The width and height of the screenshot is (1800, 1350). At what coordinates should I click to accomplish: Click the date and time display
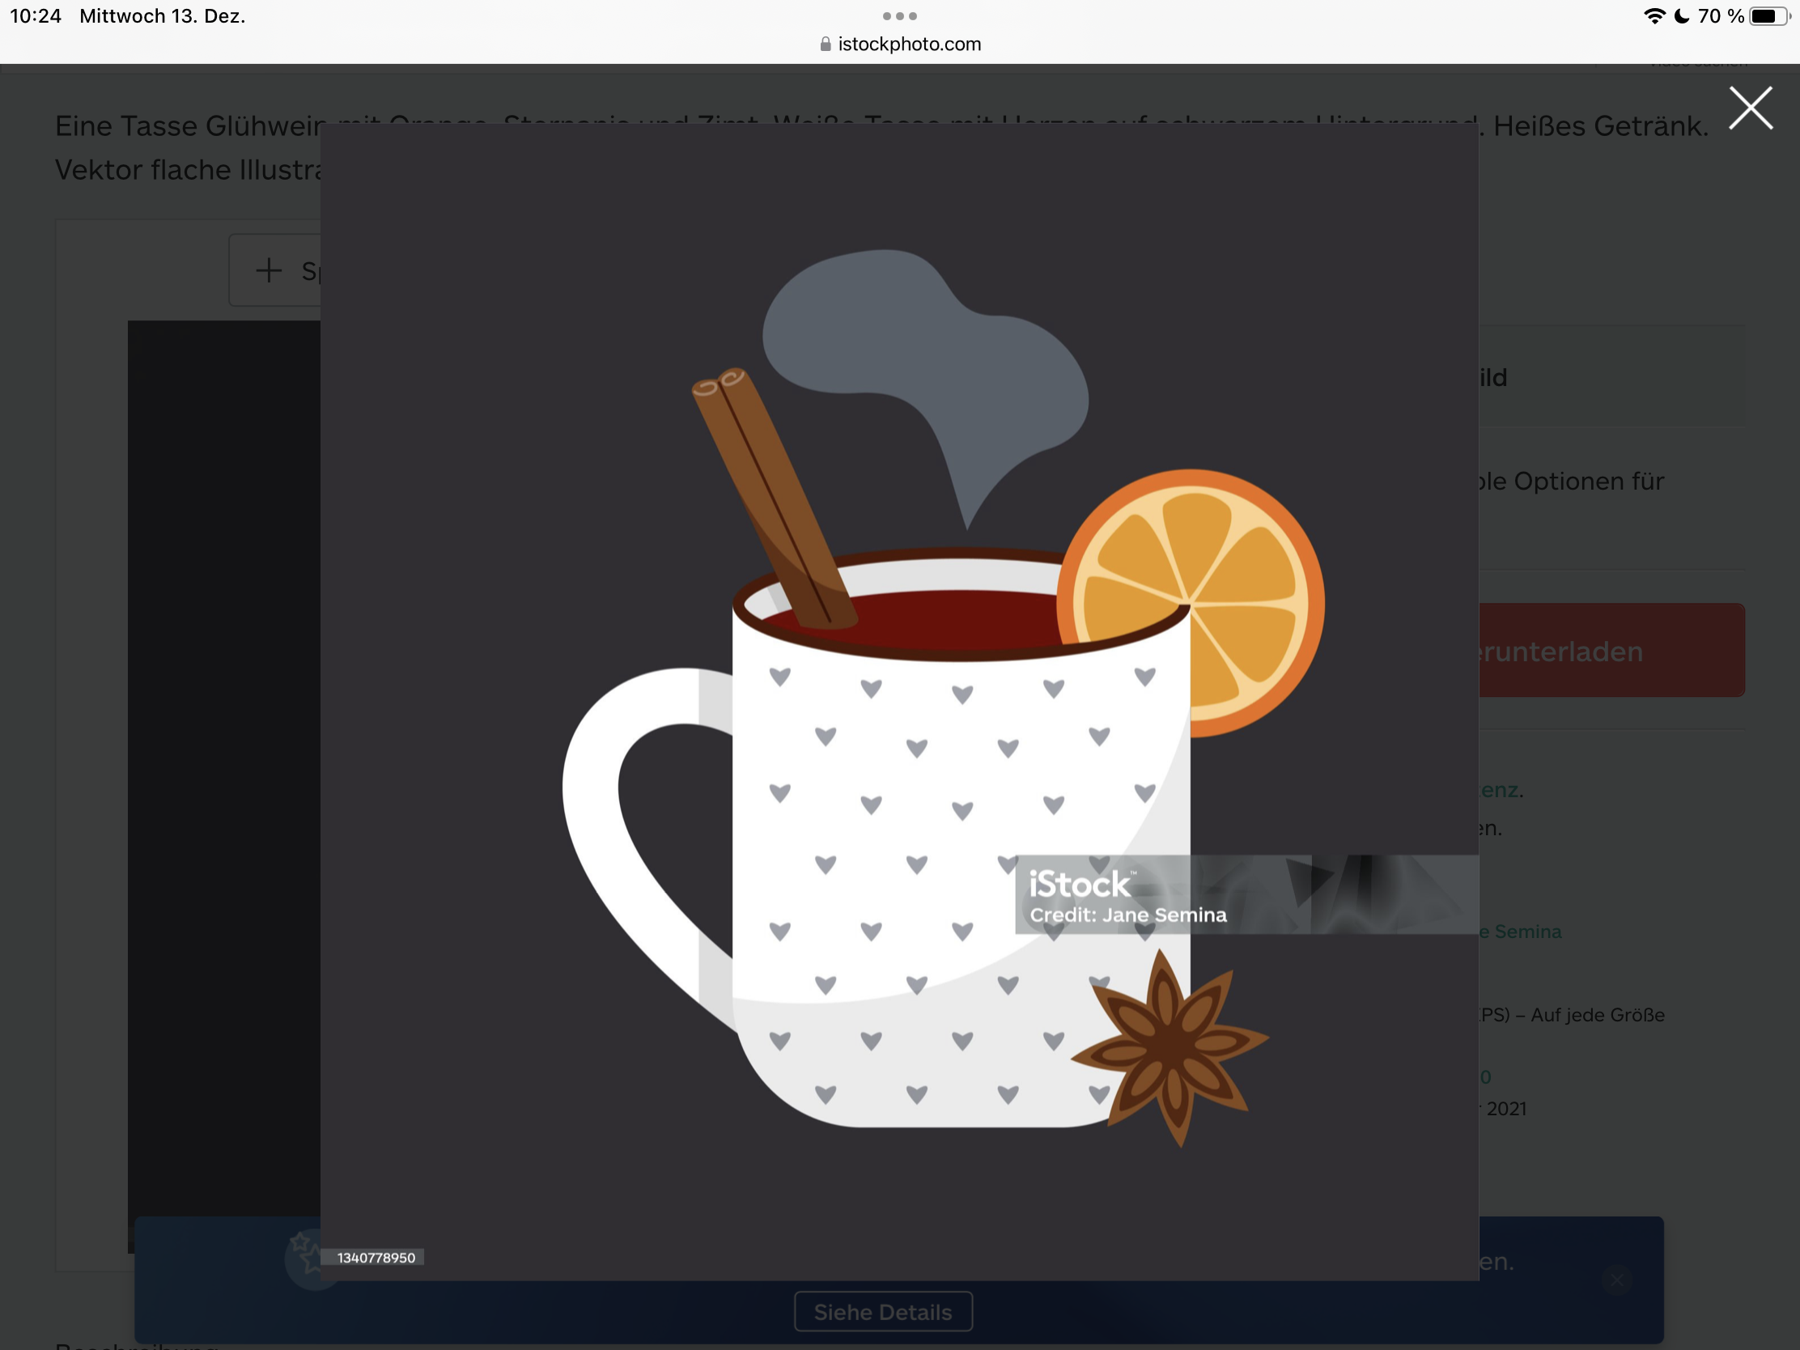click(x=128, y=16)
